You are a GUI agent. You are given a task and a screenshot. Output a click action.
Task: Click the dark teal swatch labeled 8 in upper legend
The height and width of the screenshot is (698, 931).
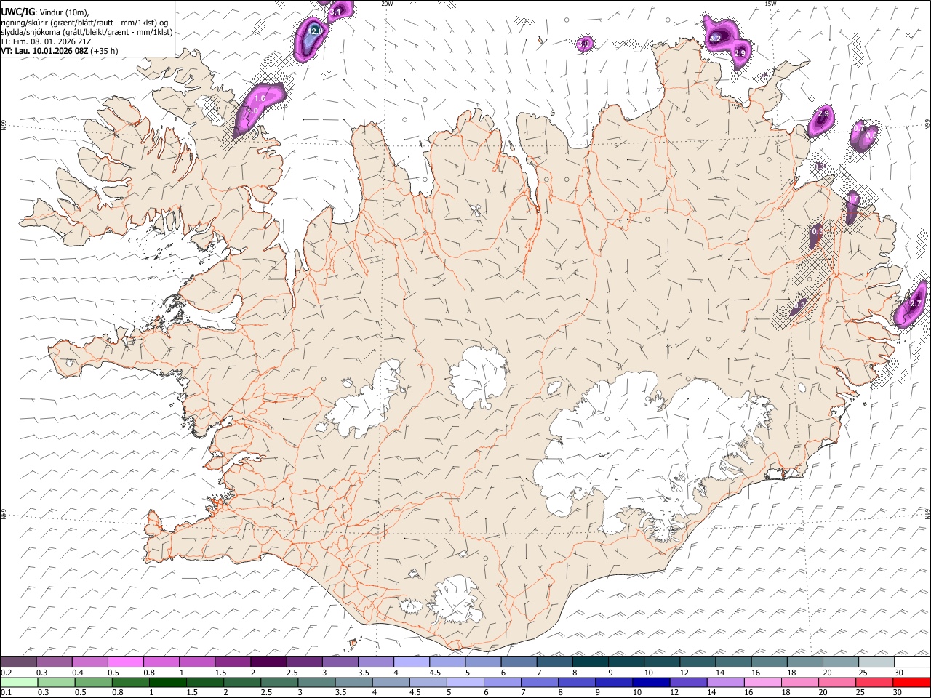pos(591,662)
